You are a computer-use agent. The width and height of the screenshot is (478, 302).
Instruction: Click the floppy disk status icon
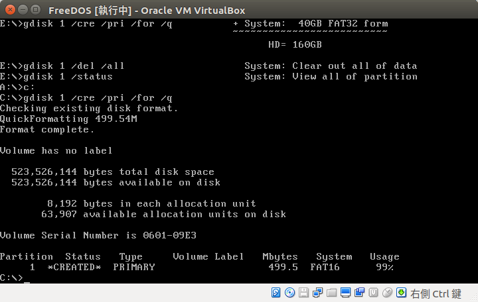pyautogui.click(x=303, y=293)
